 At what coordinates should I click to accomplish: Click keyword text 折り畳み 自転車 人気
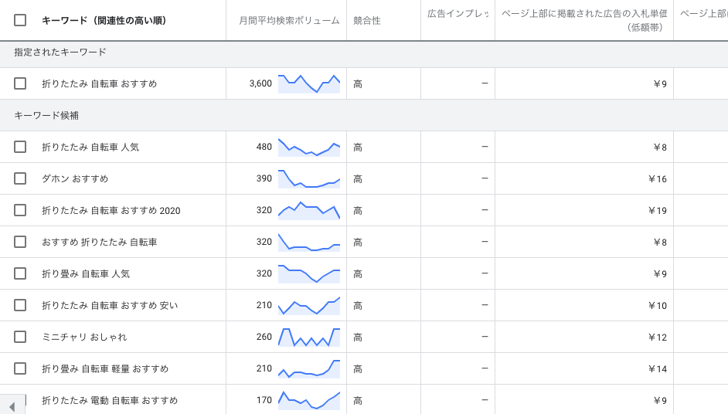(x=86, y=274)
